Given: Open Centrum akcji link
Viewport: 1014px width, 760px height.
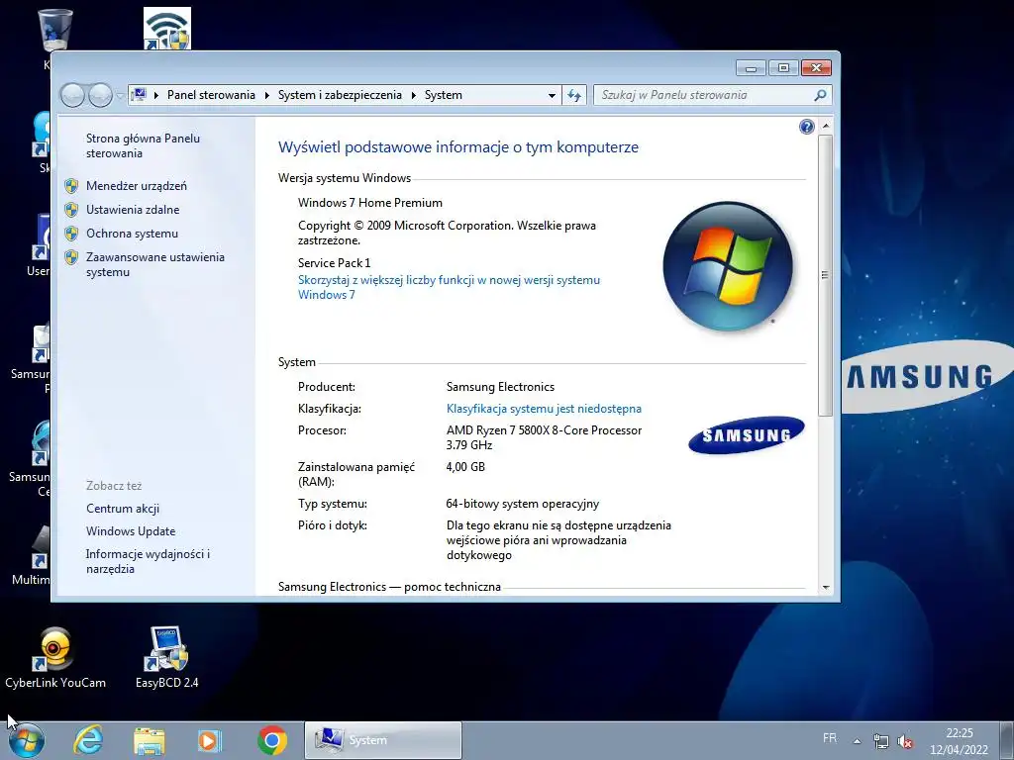Looking at the screenshot, I should point(123,509).
